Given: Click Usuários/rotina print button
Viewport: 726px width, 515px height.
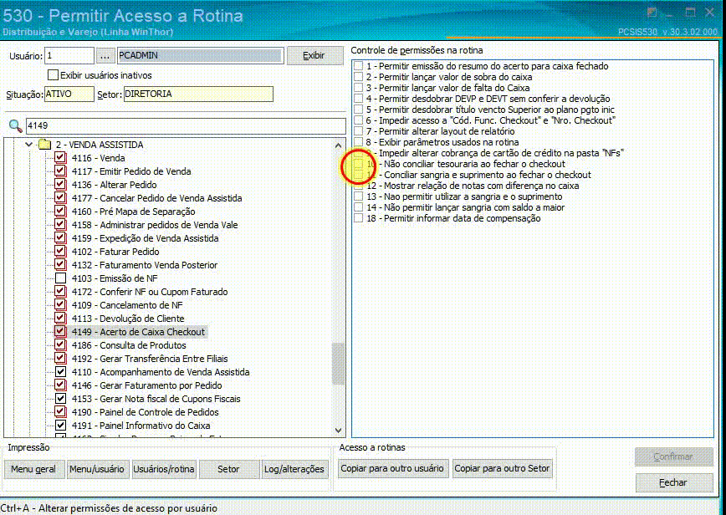Looking at the screenshot, I should [x=164, y=469].
